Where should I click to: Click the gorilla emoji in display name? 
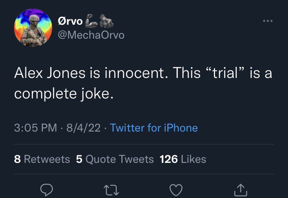click(x=106, y=21)
